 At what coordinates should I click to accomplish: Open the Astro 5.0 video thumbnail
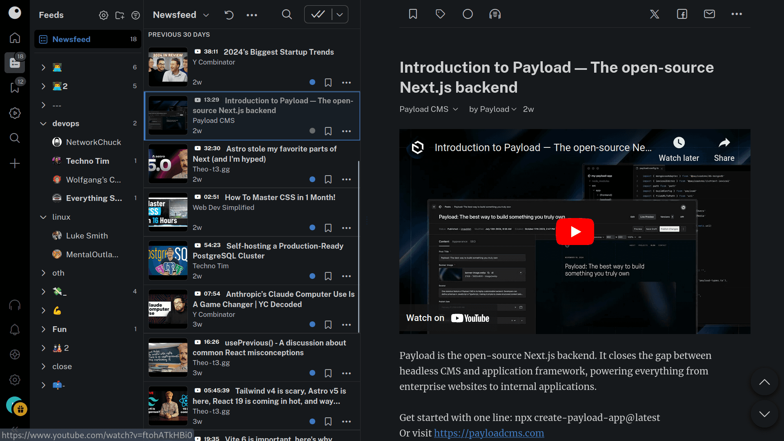tap(168, 164)
